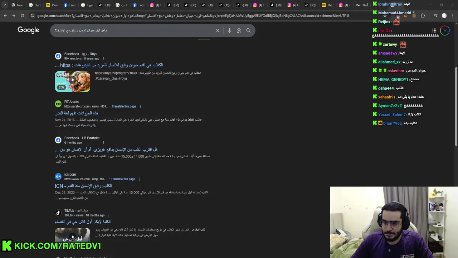Translate the RT Arabic page

click(124, 106)
